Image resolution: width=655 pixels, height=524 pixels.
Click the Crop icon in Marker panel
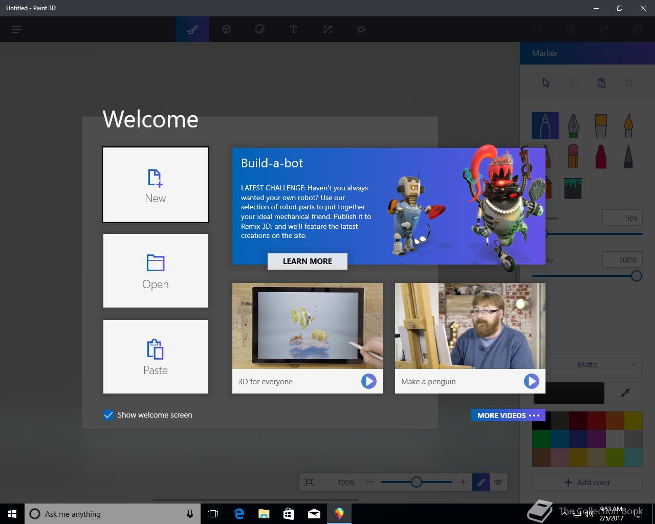tap(629, 83)
